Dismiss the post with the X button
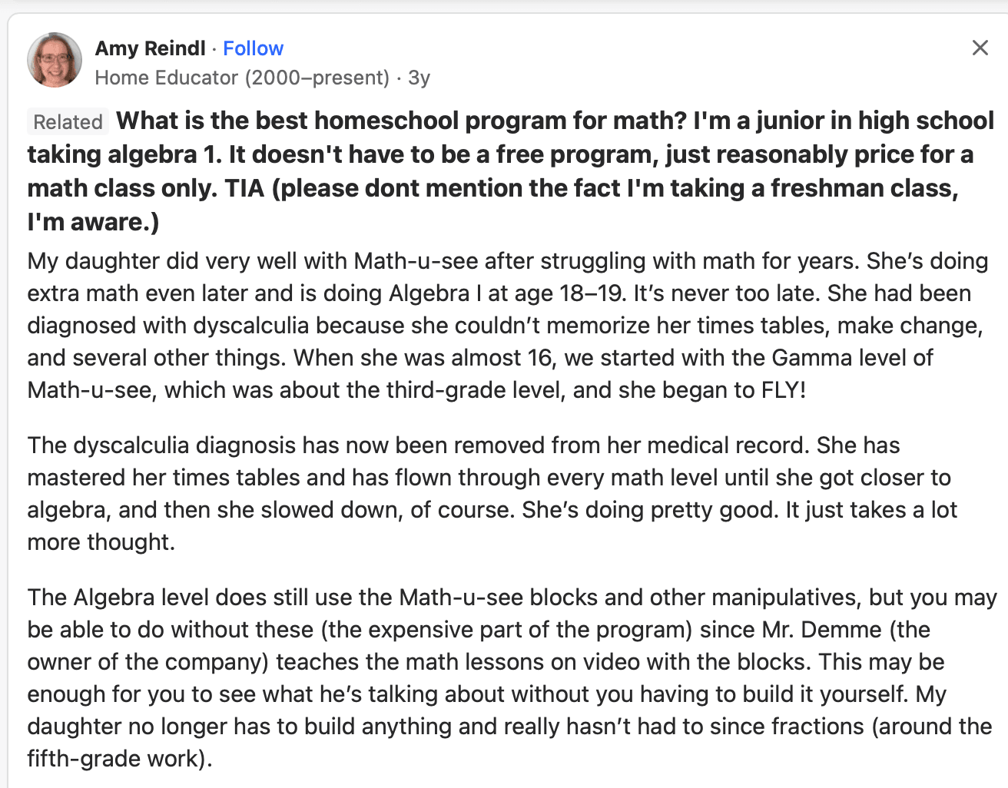Image resolution: width=1008 pixels, height=788 pixels. pos(980,48)
